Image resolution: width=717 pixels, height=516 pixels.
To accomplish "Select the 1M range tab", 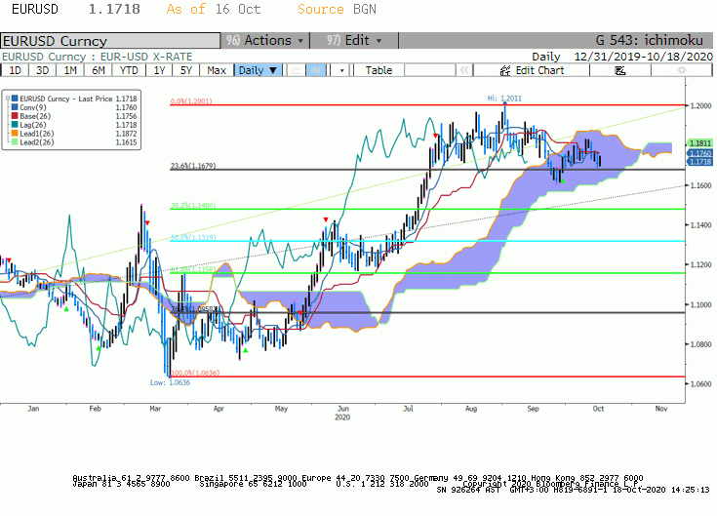I will pyautogui.click(x=70, y=70).
